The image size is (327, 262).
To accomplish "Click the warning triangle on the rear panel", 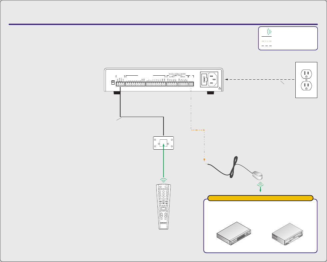I will tap(219, 88).
